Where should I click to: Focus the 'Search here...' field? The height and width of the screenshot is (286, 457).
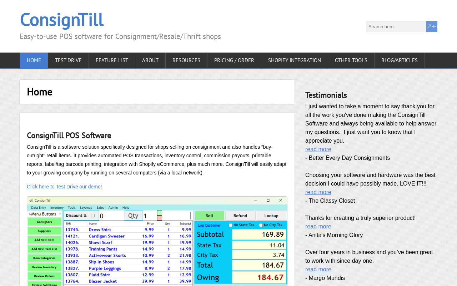tap(396, 26)
